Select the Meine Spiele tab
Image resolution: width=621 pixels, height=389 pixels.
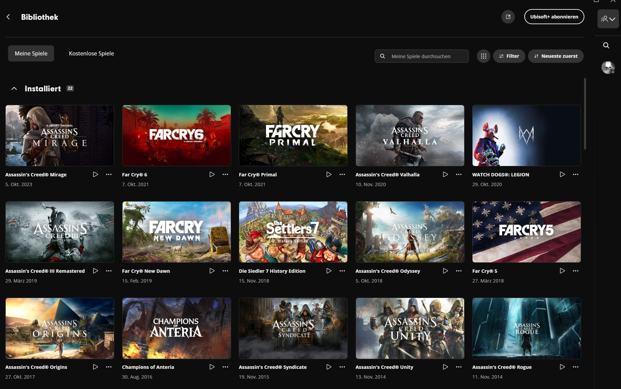31,53
